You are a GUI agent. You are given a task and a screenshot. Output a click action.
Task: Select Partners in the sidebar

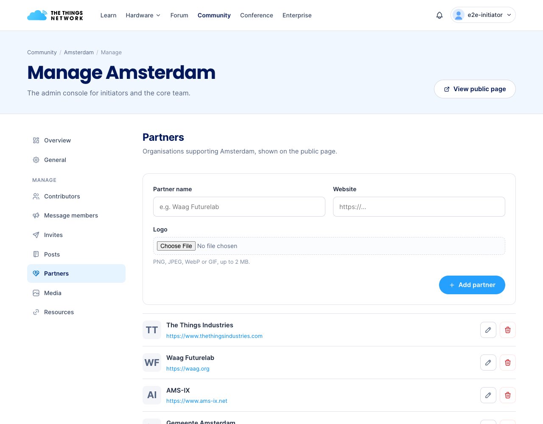(76, 273)
